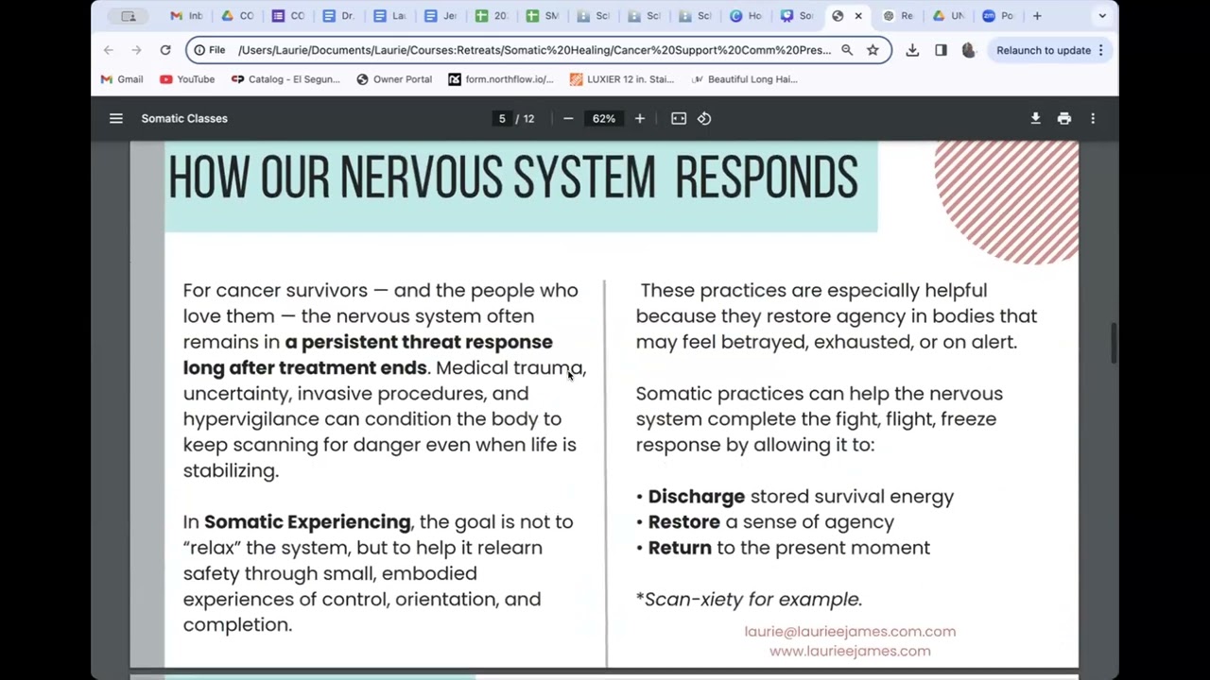
Task: Switch to the Sheets '20' tab
Action: pos(492,16)
